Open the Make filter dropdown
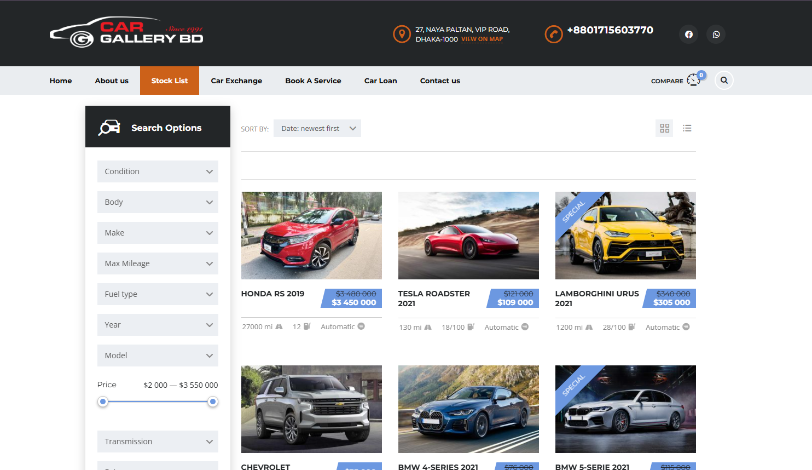The image size is (812, 470). 158,233
